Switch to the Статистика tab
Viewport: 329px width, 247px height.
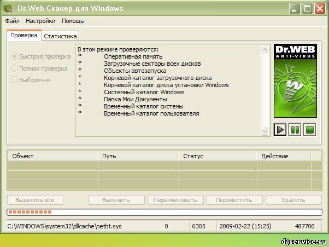tap(60, 36)
